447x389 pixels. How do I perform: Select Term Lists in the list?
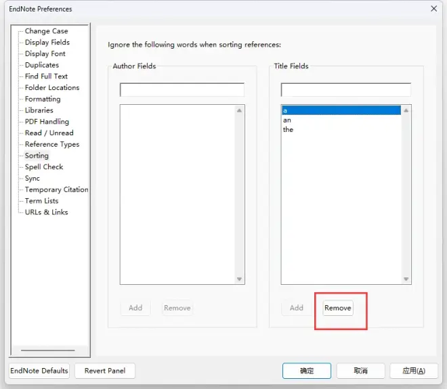pyautogui.click(x=41, y=201)
